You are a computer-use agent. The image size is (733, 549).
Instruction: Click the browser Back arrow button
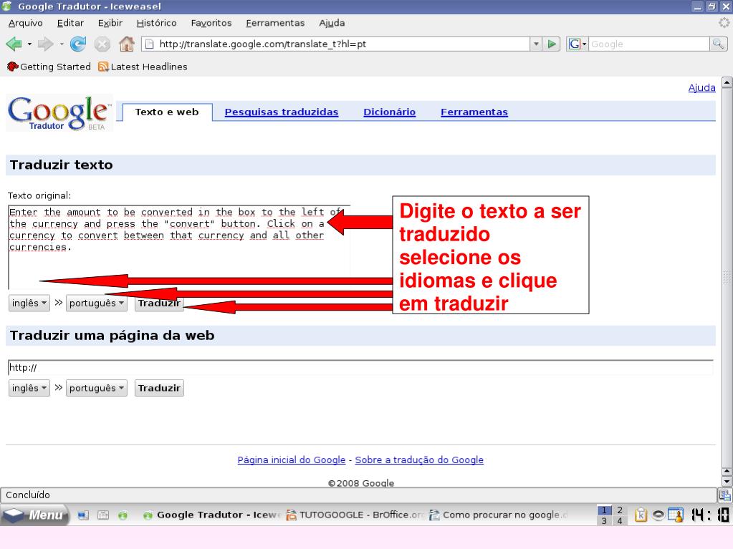14,44
